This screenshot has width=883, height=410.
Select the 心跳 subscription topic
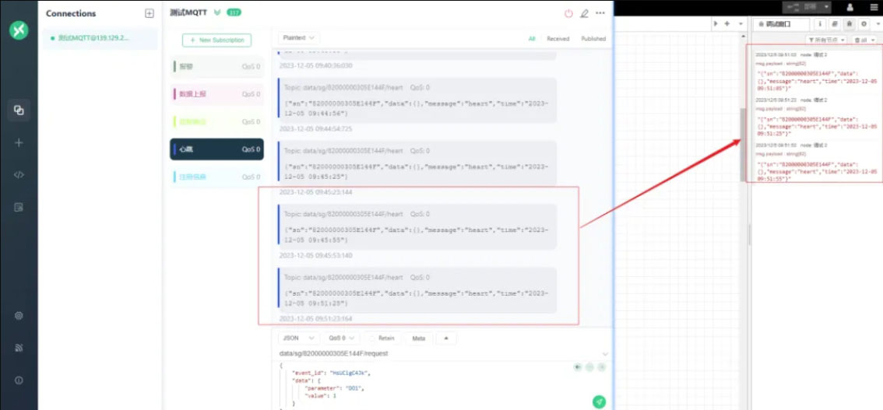tap(216, 149)
